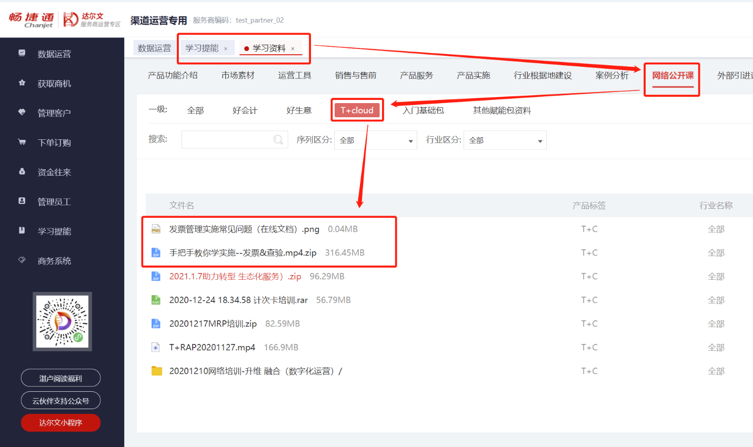Open folder 20201210网络培训-升维 融合
753x447 pixels.
tap(256, 371)
